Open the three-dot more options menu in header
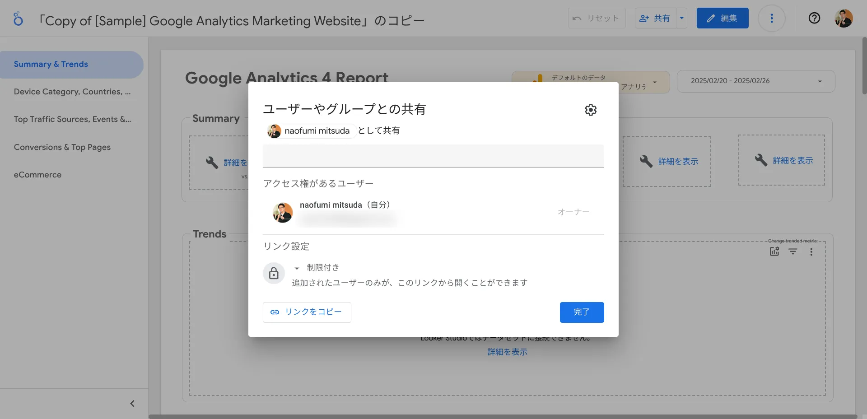867x419 pixels. 772,18
